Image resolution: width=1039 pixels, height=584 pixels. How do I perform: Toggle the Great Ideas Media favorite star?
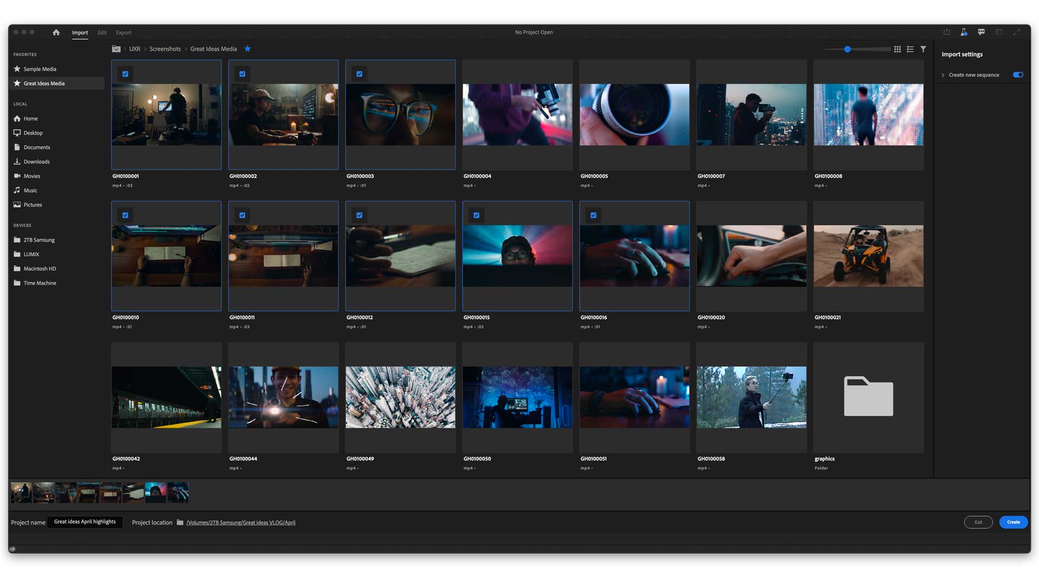coord(248,49)
